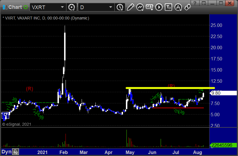Open the symbol settings gear icon
The image size is (238, 156).
coord(72,7)
